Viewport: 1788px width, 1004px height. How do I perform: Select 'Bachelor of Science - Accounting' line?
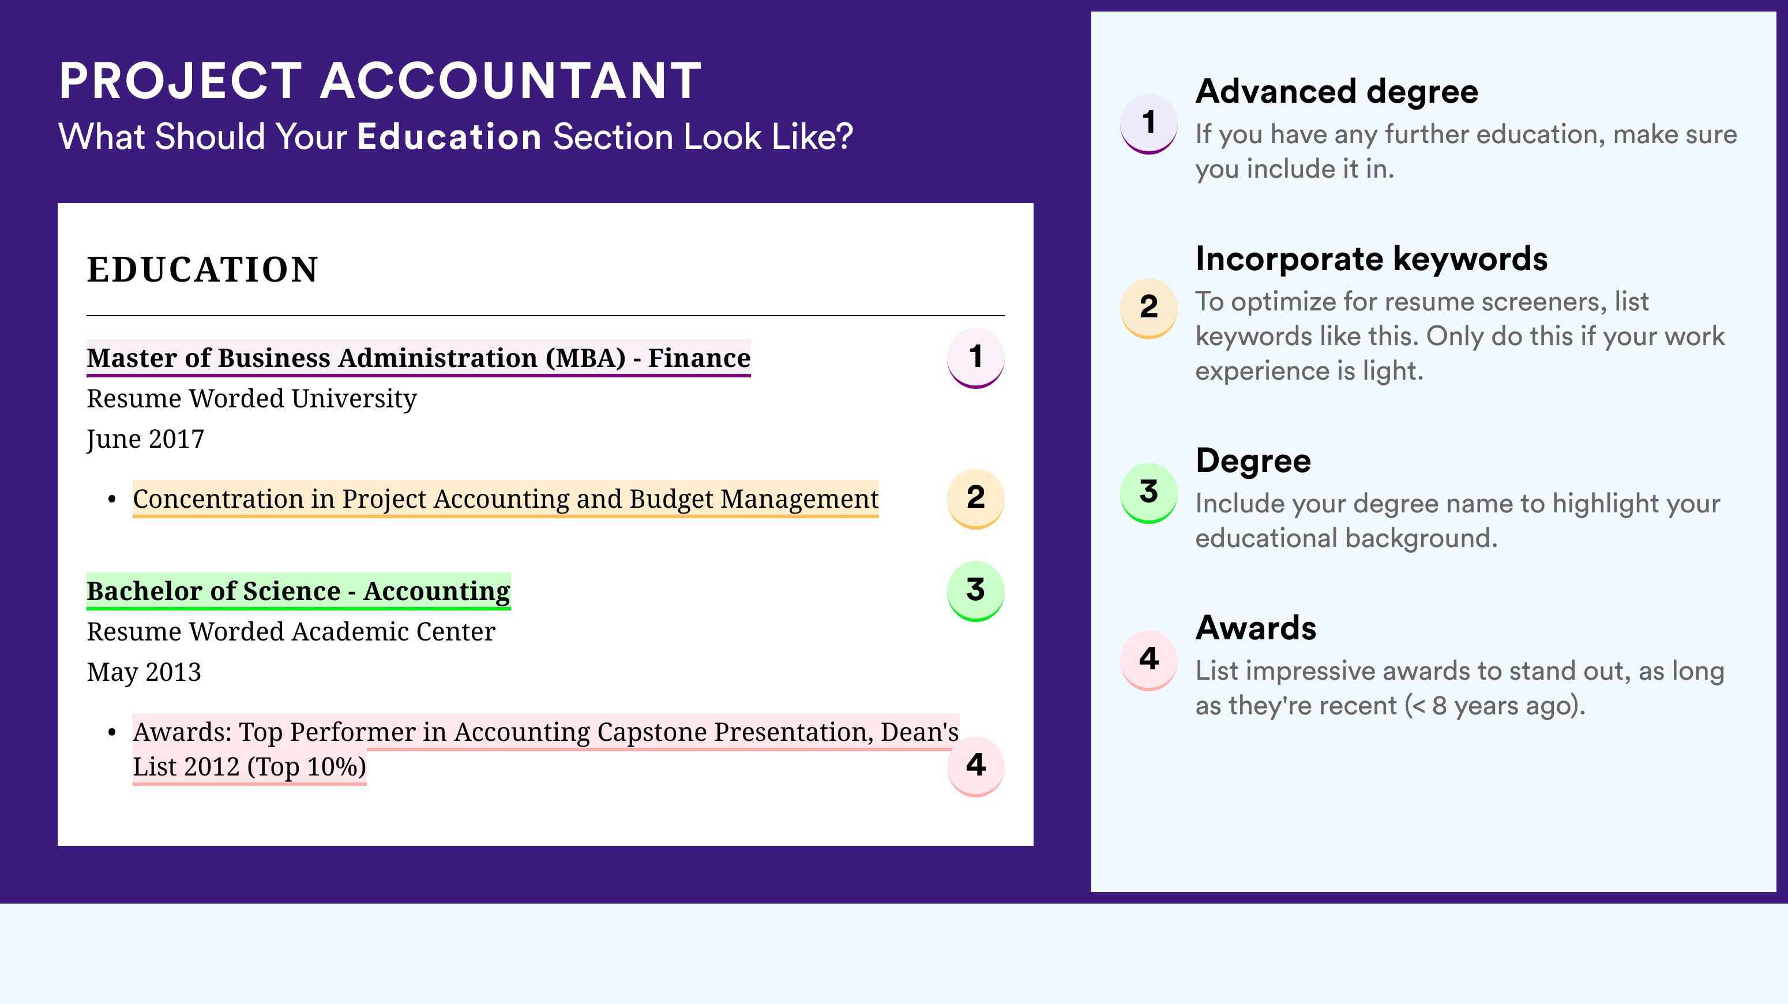coord(298,591)
